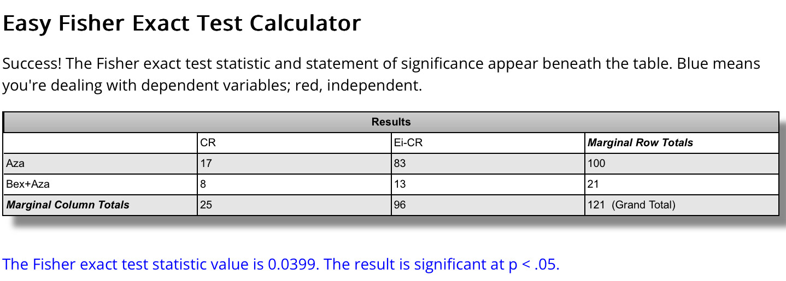This screenshot has width=786, height=281.
Task: Click the blue Fisher exact test result statement
Action: click(281, 265)
